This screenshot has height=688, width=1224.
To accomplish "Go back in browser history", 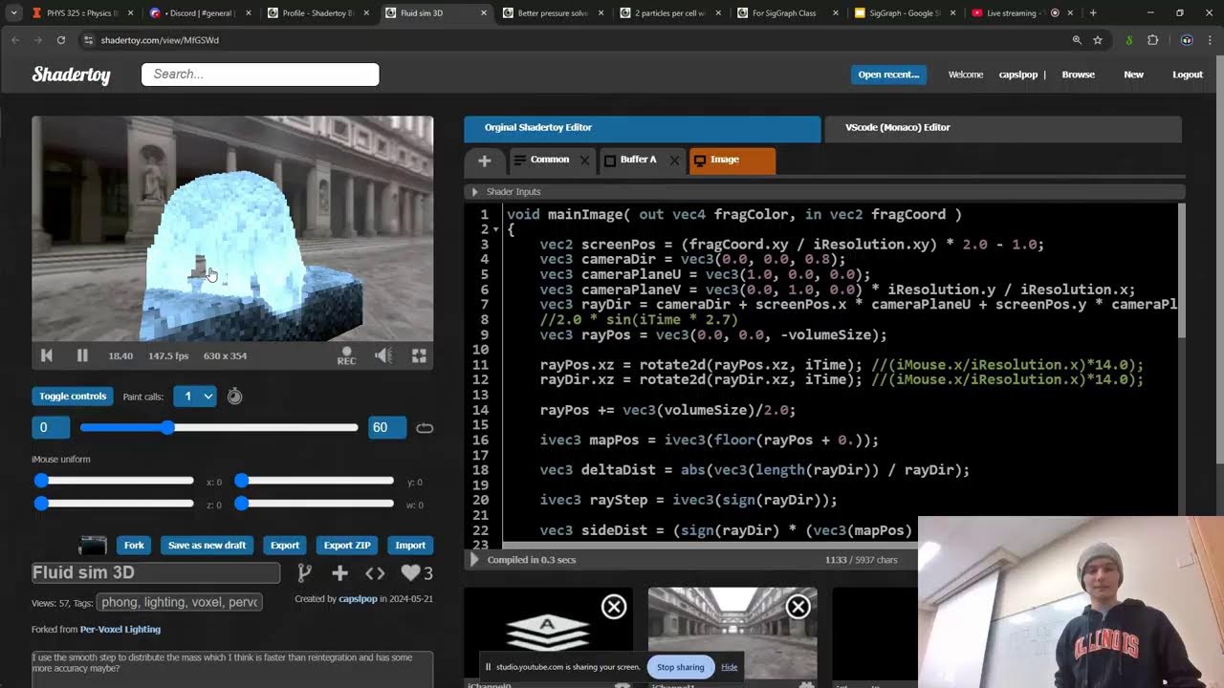I will [15, 40].
